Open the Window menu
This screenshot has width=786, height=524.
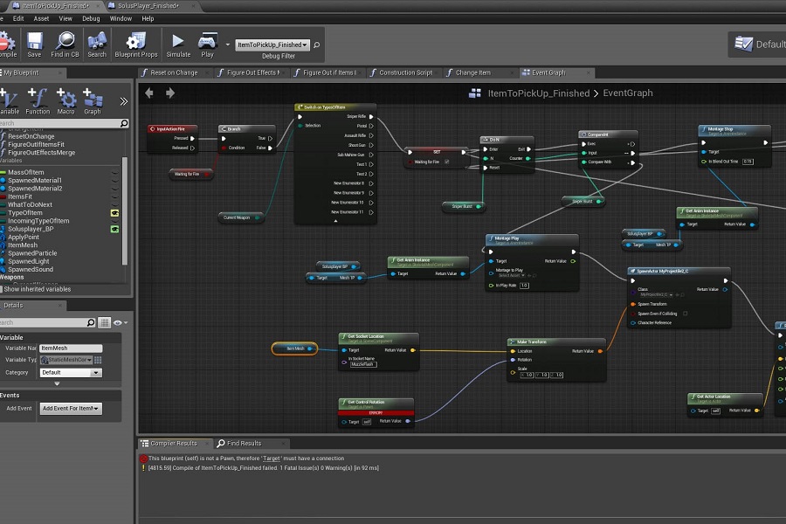pyautogui.click(x=121, y=17)
